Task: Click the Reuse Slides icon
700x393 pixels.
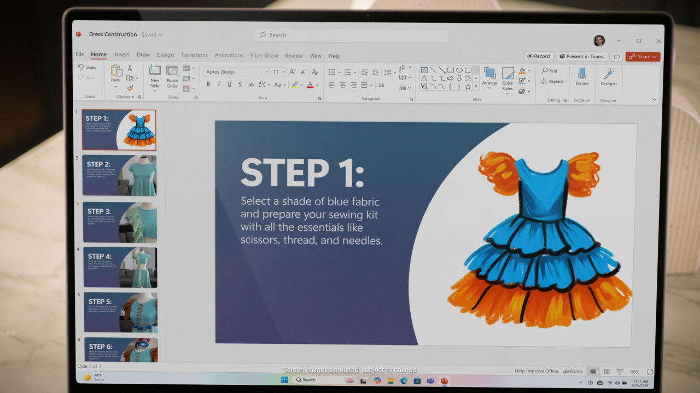Action: pos(172,72)
